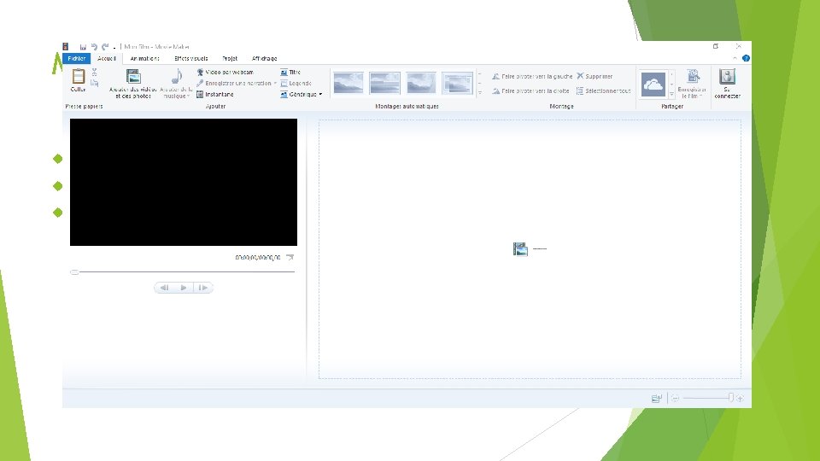Click the Coller paste clipboard icon
This screenshot has width=820, height=461.
point(79,76)
